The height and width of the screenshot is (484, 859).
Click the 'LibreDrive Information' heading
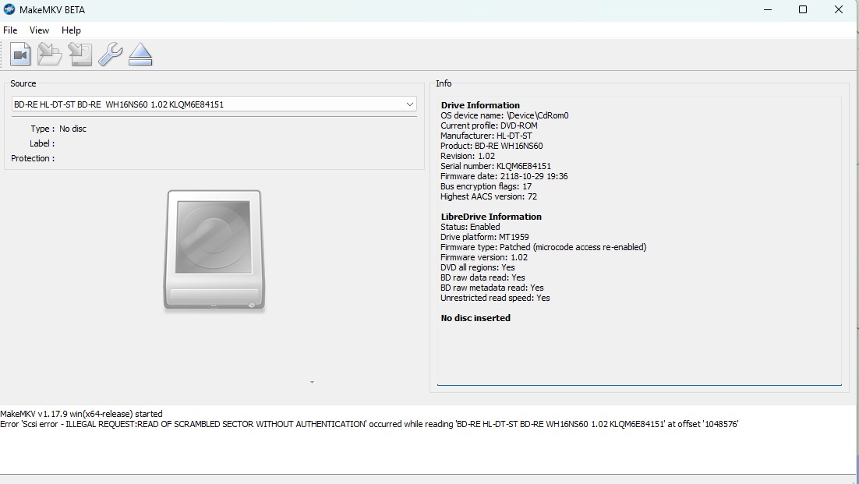(x=491, y=217)
